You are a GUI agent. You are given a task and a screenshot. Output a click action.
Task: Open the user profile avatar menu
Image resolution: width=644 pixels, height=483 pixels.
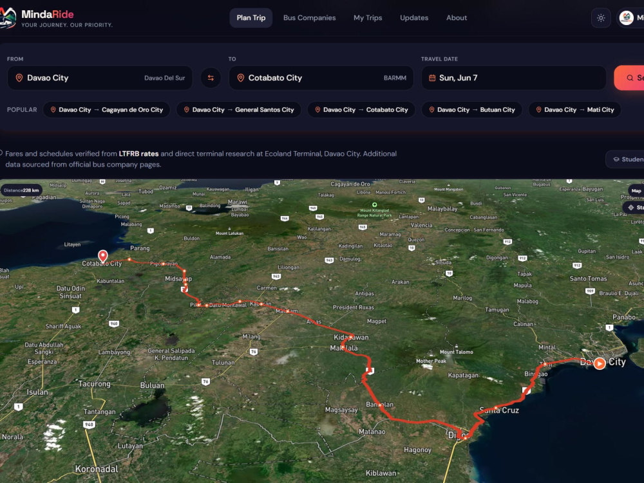coord(627,18)
